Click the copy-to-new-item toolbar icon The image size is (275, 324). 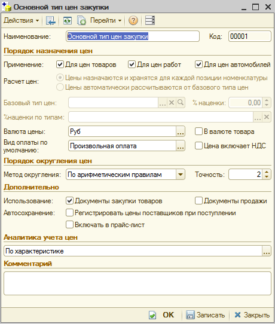point(81,20)
